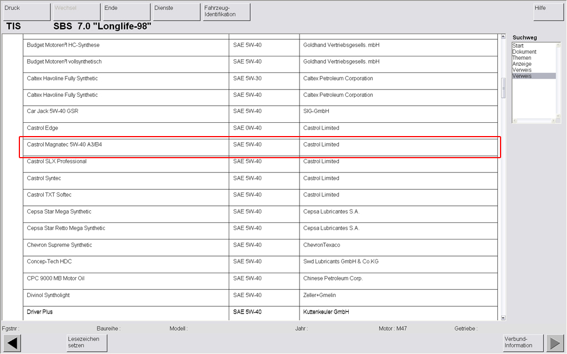Click the back arrow navigation icon
The width and height of the screenshot is (567, 354).
point(13,343)
